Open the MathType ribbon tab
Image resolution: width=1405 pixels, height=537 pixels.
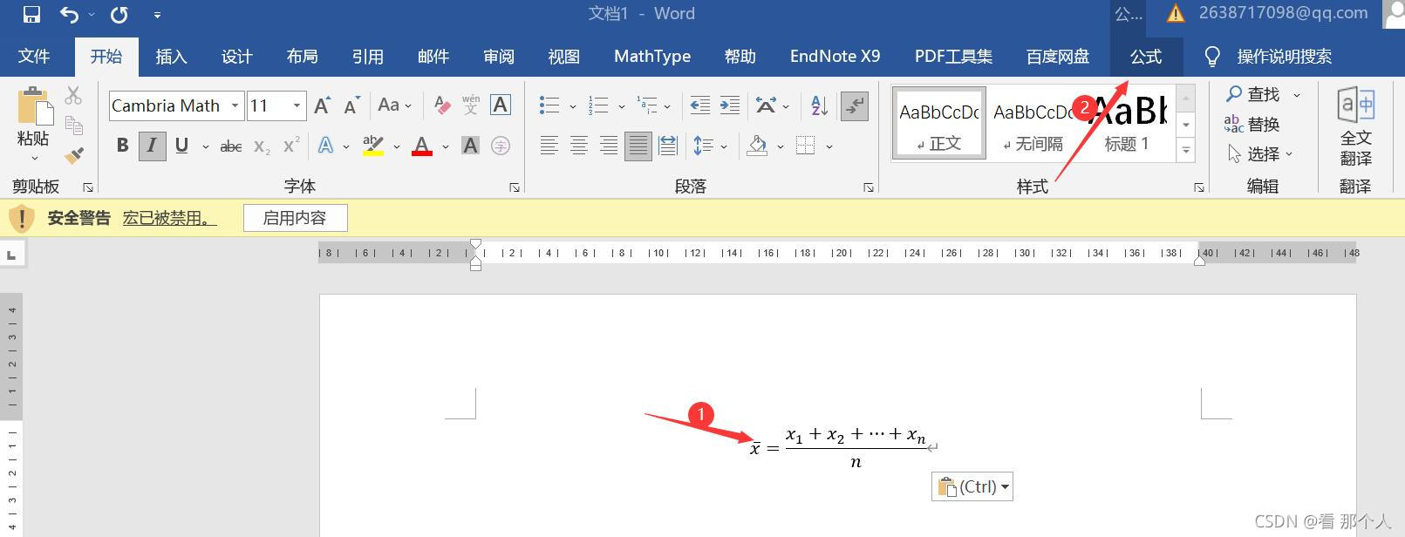tap(652, 57)
